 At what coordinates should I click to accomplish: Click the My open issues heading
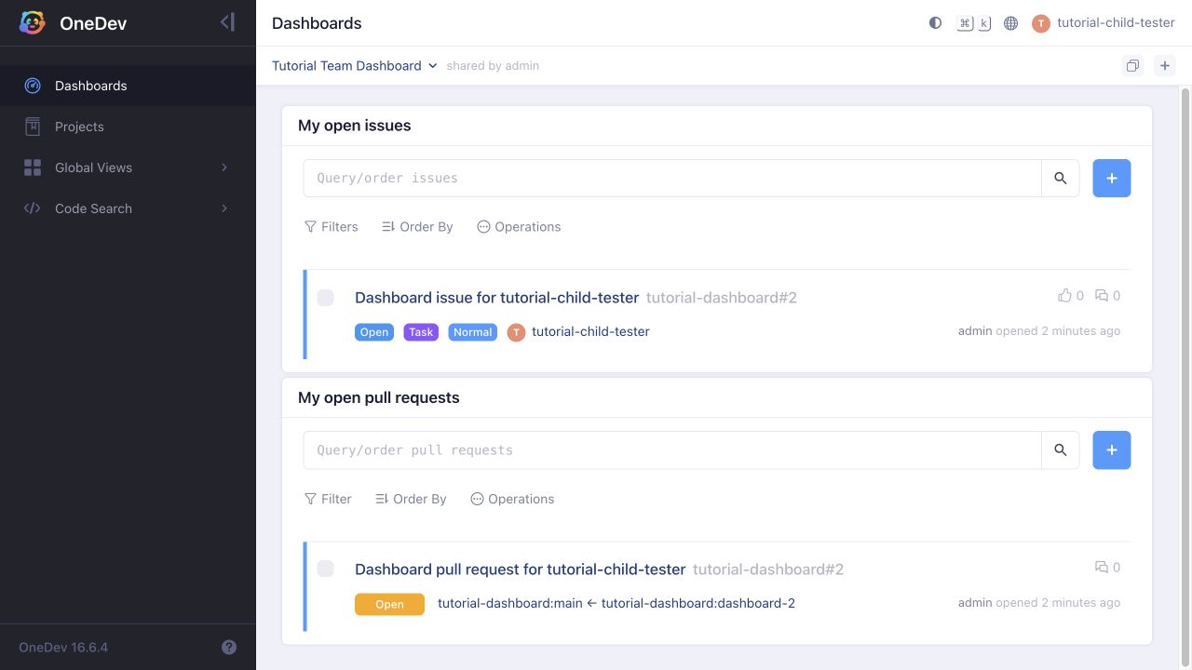[354, 126]
